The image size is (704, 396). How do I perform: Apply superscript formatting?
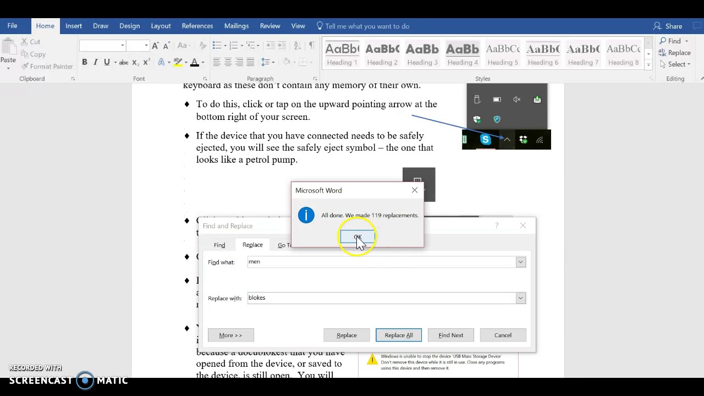147,62
